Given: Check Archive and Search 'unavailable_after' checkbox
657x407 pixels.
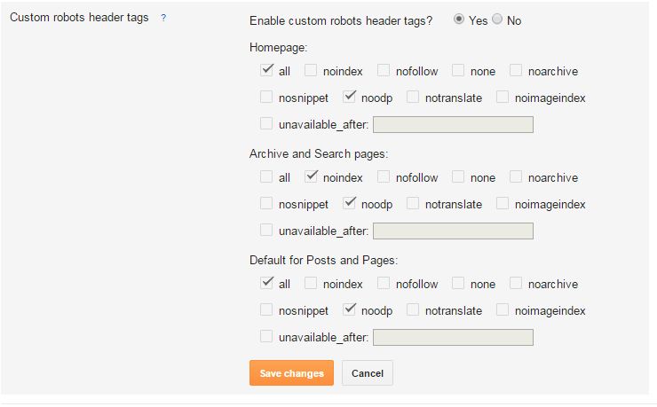Looking at the screenshot, I should coord(266,230).
